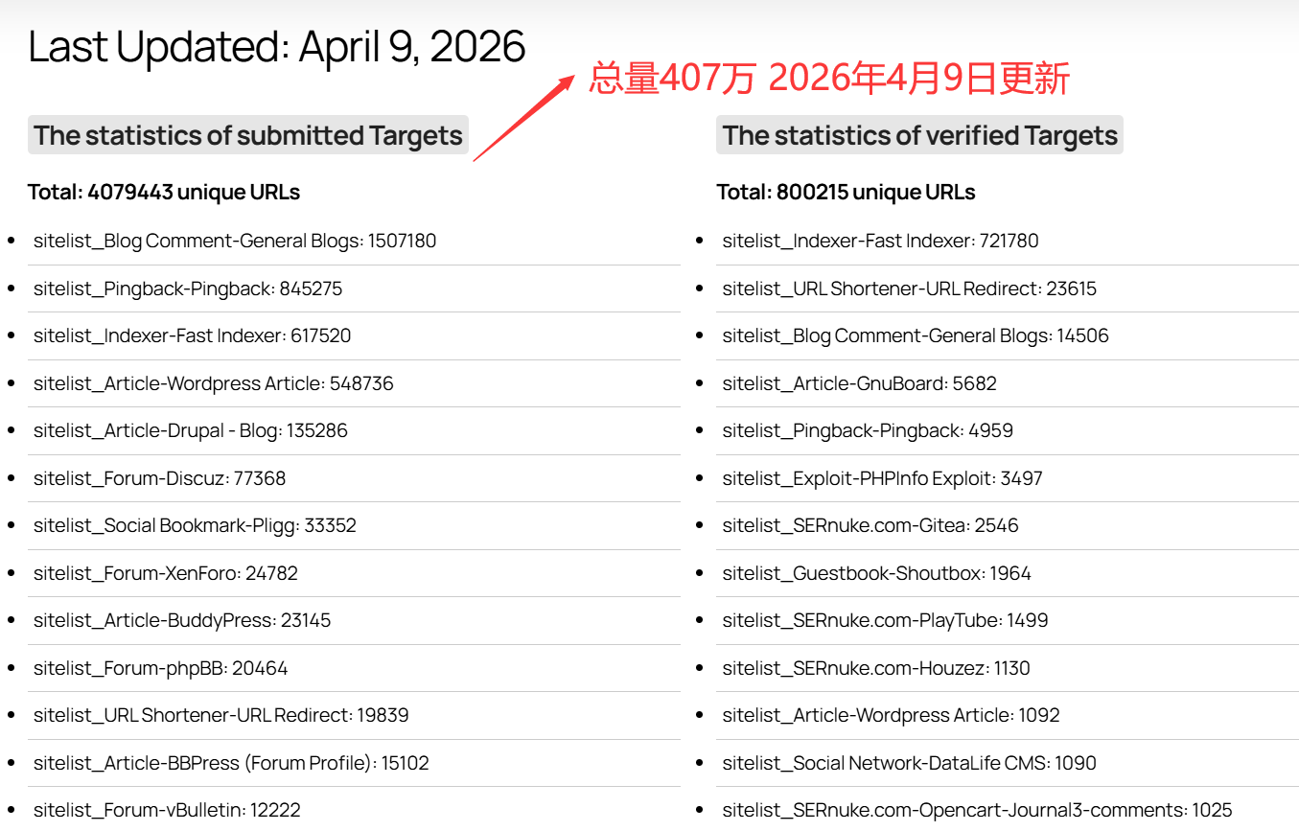Screen dimensions: 1299x831
Task: Select "The statistics of submitted Targets" heading
Action: (248, 136)
